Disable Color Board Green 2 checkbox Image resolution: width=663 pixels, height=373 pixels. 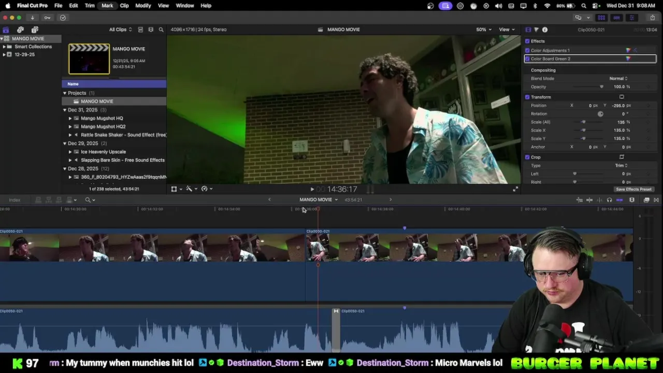pos(527,59)
